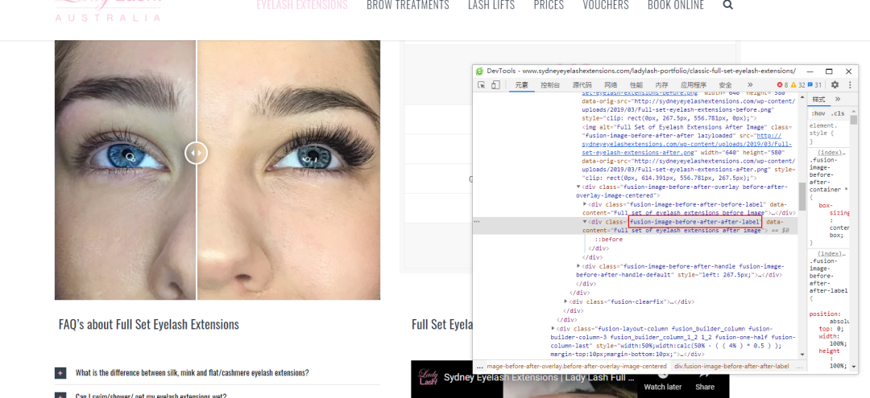Select div.fusion-image-before-after-after-label breadcrumb
This screenshot has height=398, width=870.
731,366
